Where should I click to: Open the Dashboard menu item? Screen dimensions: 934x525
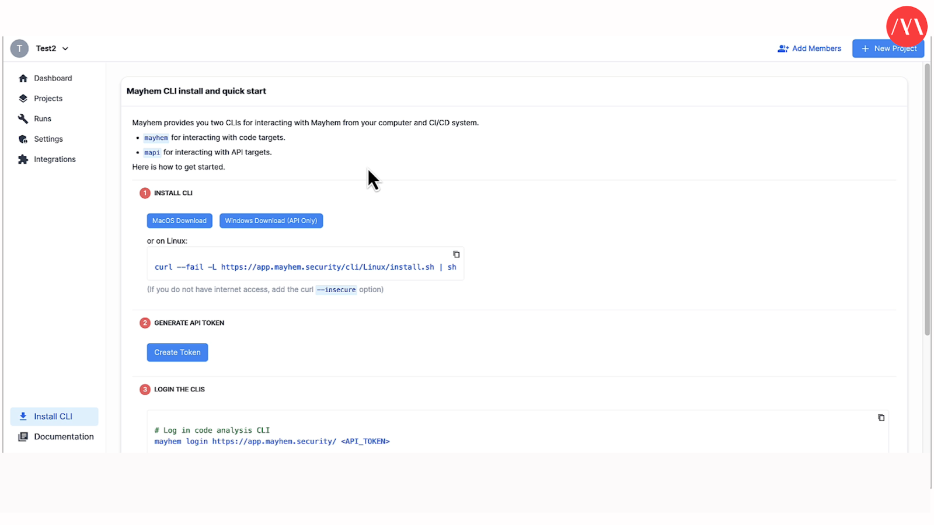(54, 78)
